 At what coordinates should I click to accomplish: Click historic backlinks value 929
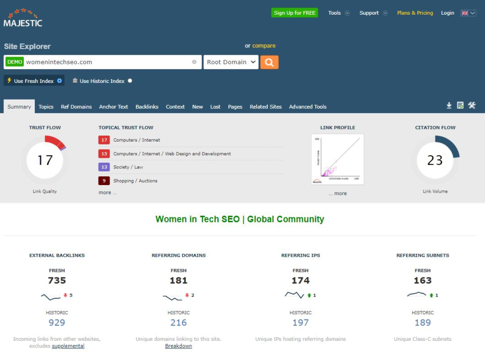pyautogui.click(x=57, y=322)
